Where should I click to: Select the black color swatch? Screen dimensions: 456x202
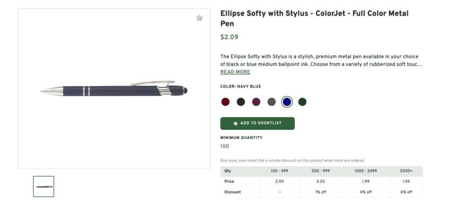point(241,102)
